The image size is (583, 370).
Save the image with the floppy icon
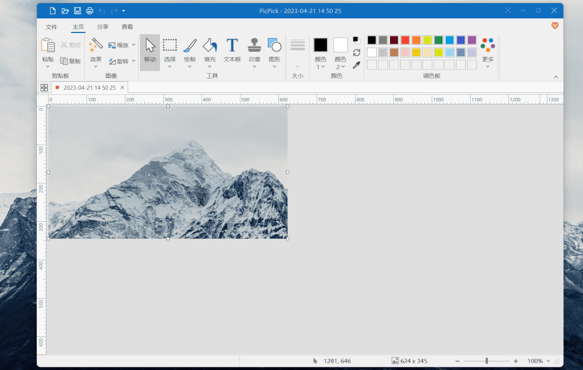pyautogui.click(x=77, y=11)
